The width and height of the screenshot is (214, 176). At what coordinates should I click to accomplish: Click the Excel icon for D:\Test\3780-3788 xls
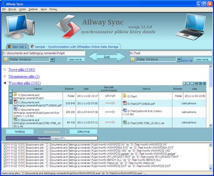[x=124, y=122]
